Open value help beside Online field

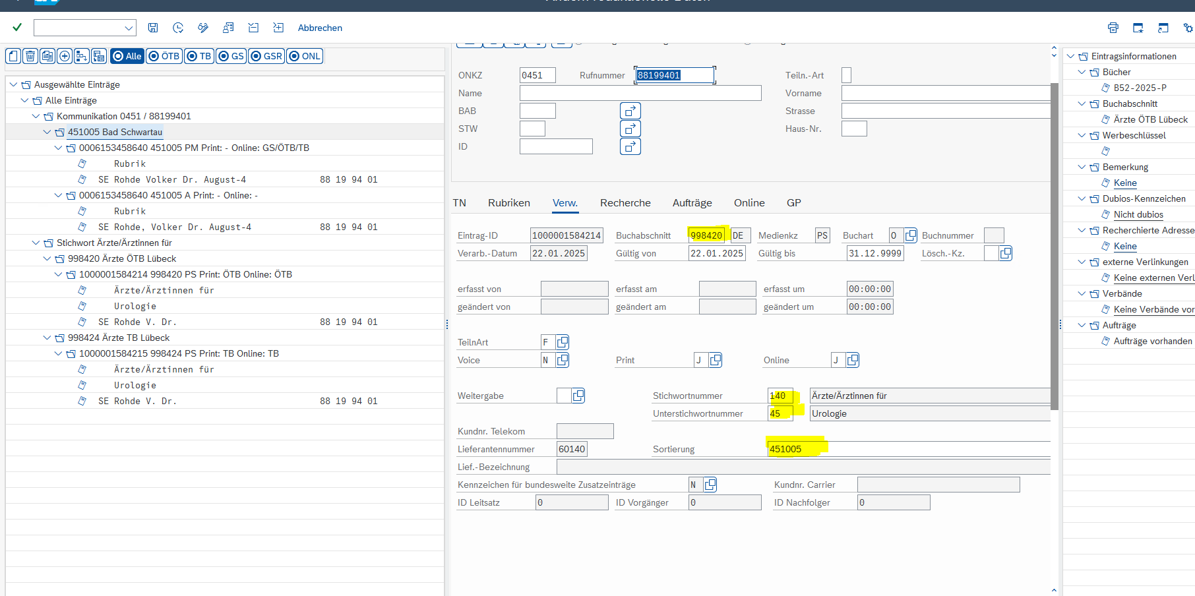(x=853, y=360)
